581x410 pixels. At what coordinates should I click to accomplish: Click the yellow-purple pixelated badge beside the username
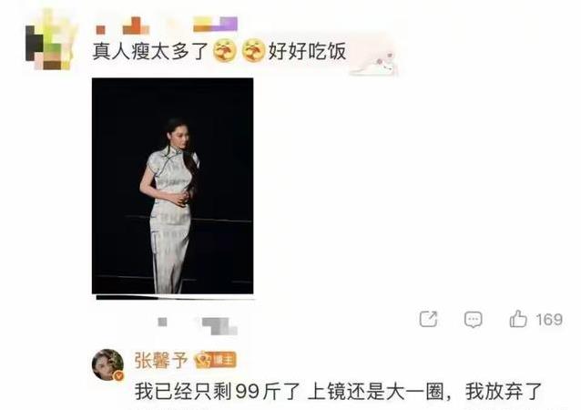215,24
